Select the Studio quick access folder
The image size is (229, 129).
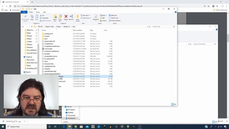coord(28,39)
